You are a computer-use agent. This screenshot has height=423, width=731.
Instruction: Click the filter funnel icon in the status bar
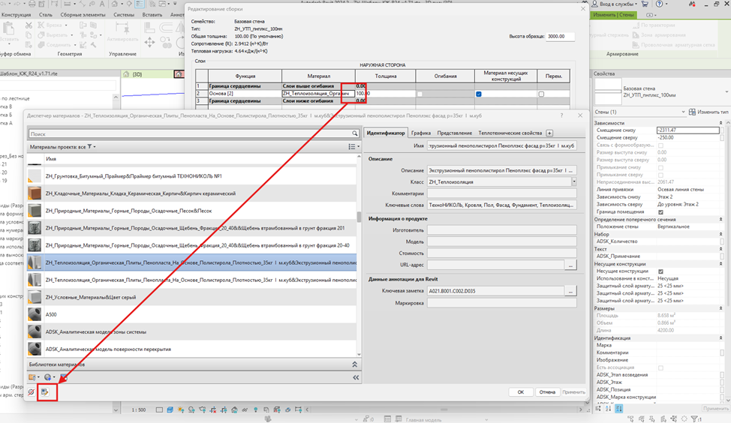(x=695, y=418)
